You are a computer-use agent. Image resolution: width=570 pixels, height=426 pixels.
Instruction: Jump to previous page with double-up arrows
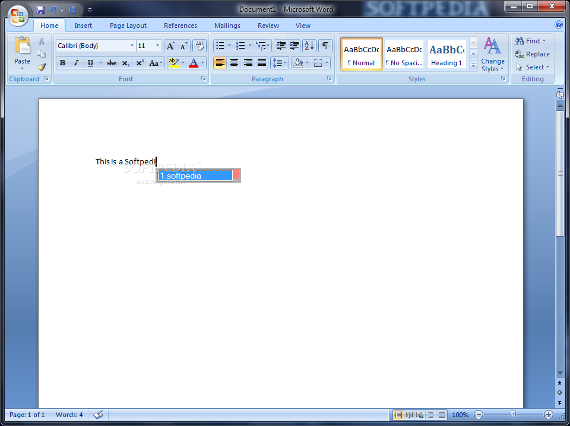(559, 383)
